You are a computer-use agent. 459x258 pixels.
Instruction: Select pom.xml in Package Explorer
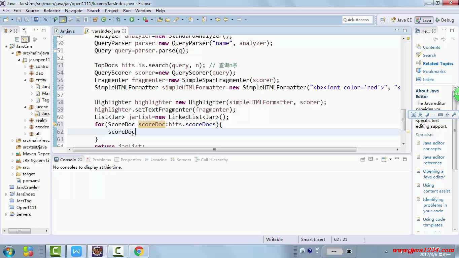pos(28,181)
